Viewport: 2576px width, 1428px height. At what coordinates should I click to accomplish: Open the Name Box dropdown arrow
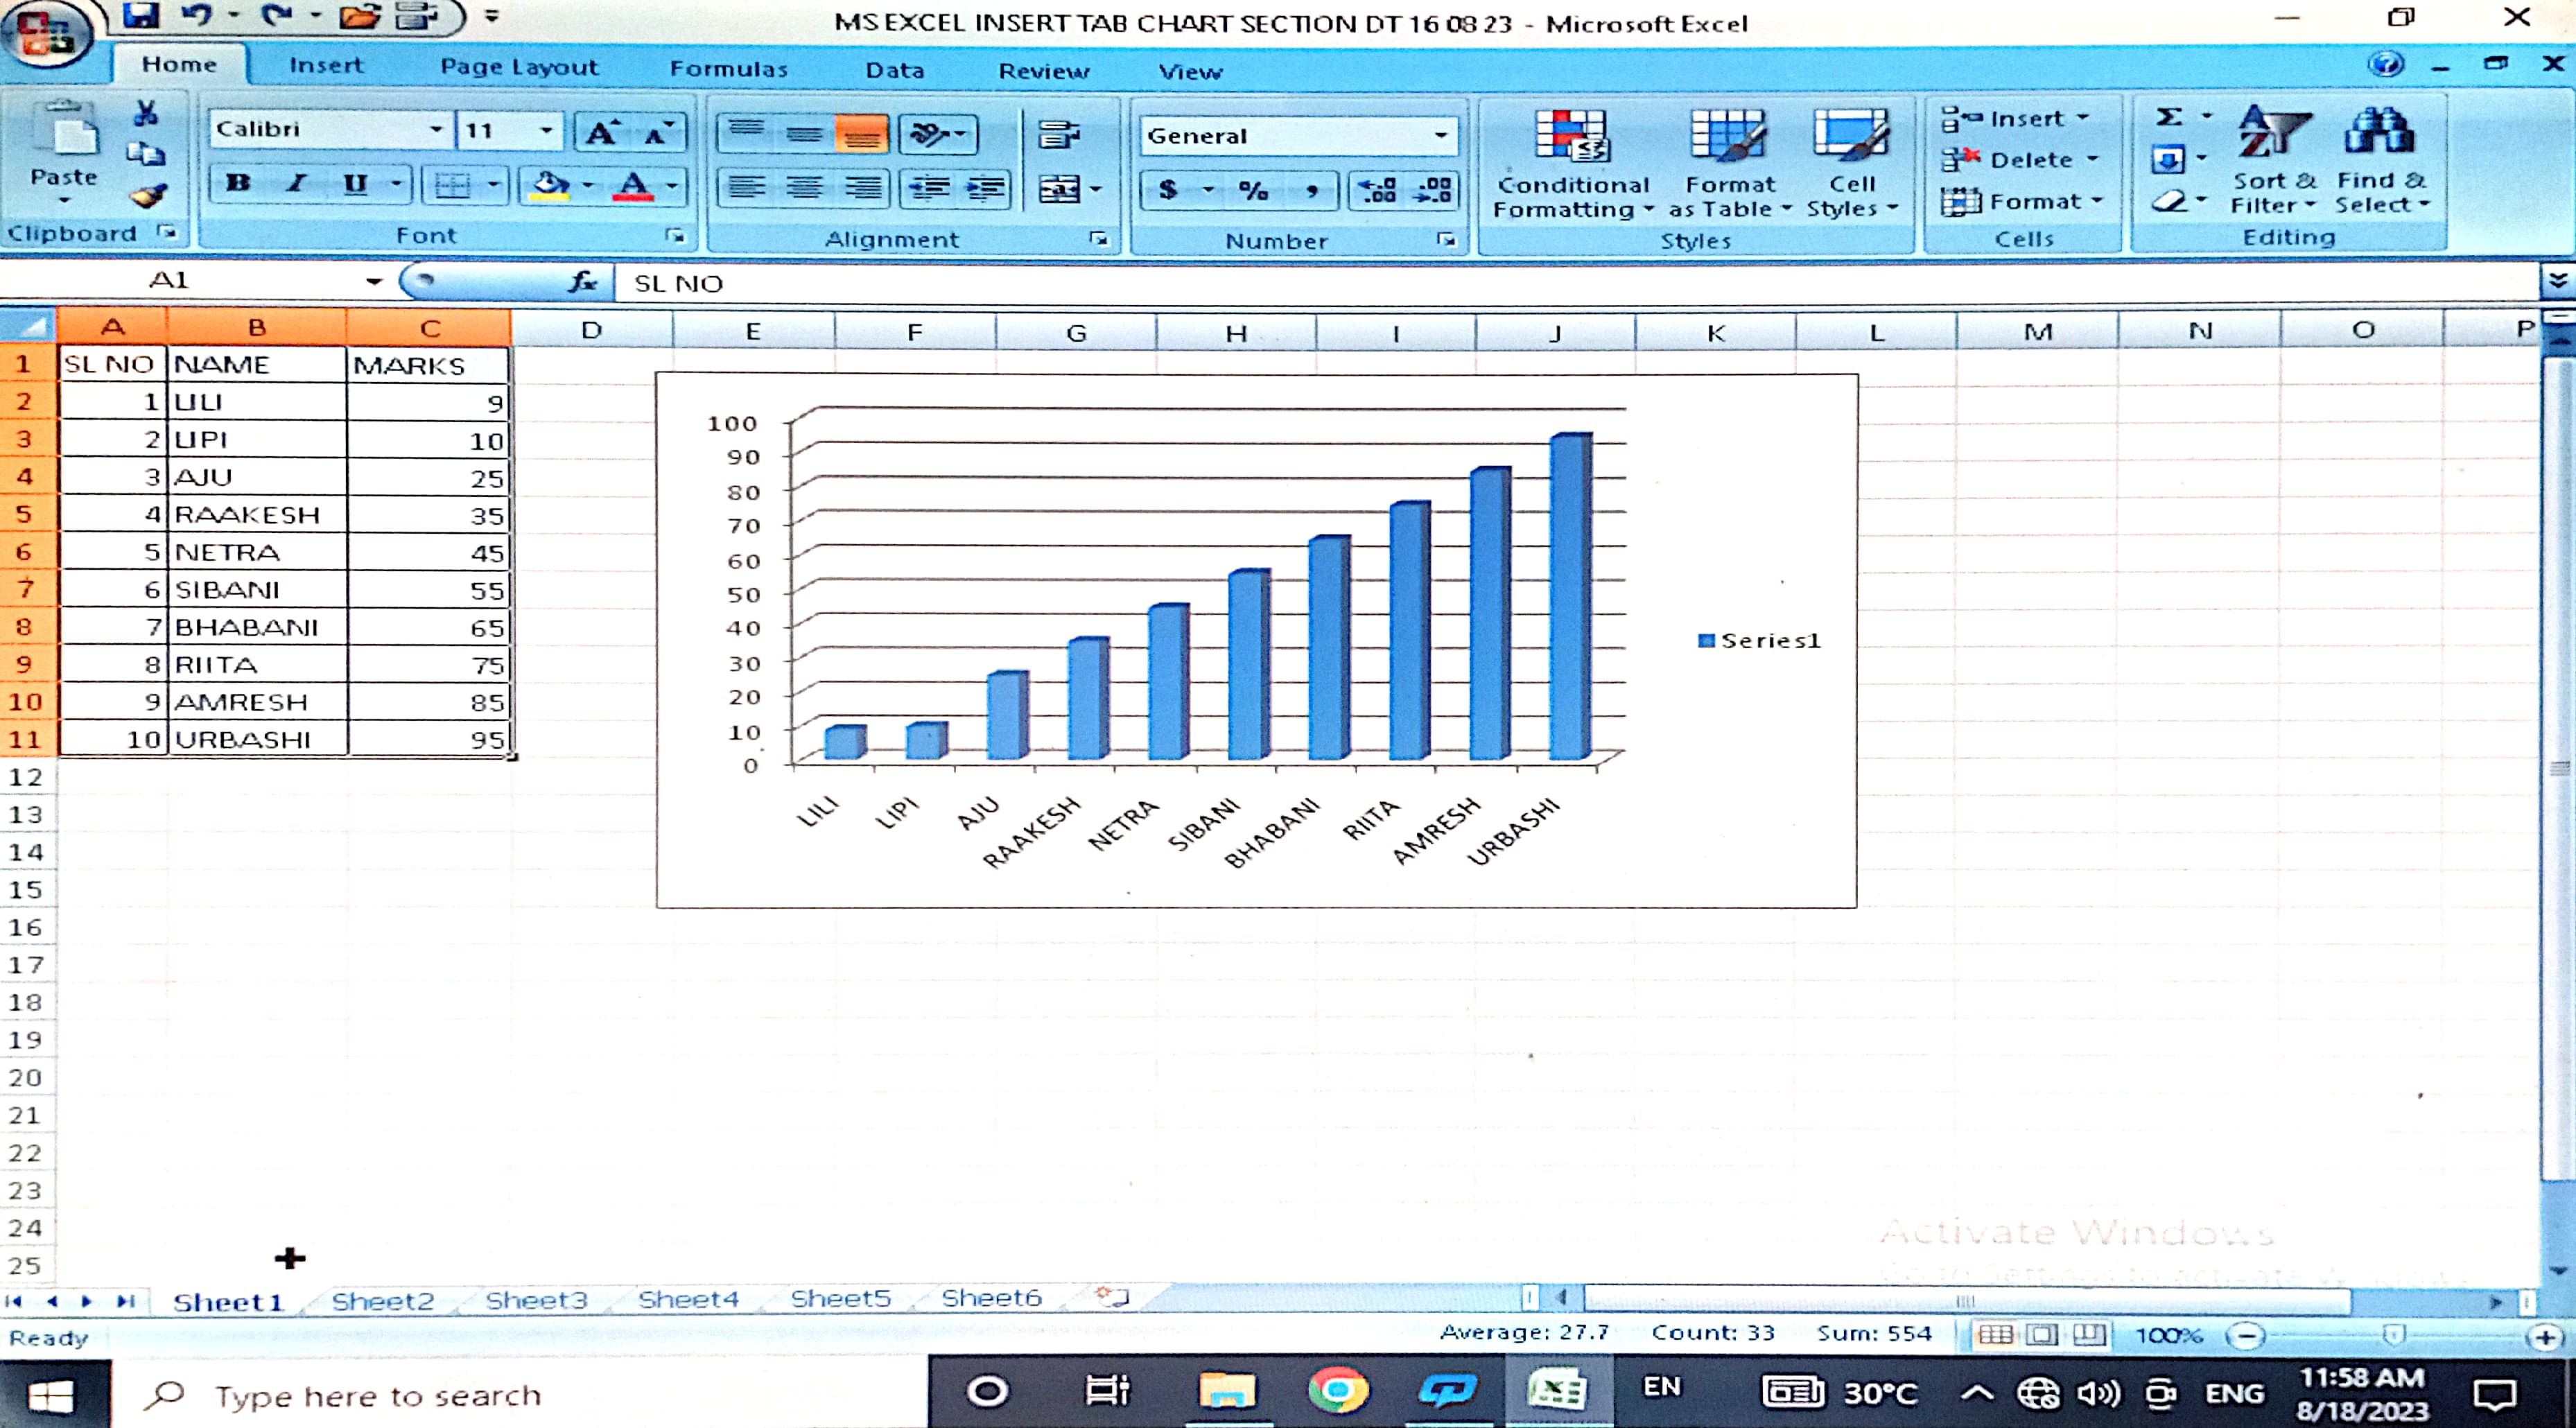(373, 281)
